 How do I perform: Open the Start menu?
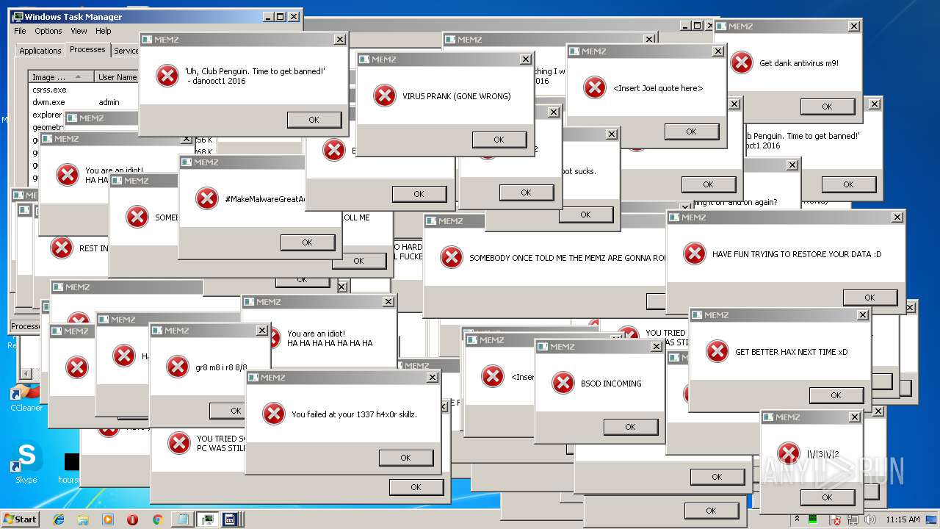pos(20,519)
